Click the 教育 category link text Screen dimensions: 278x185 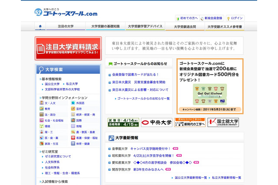(x=47, y=109)
